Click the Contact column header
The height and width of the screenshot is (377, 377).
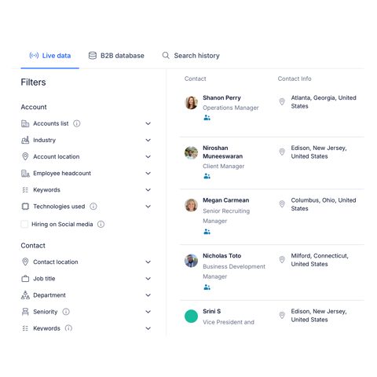pyautogui.click(x=196, y=79)
